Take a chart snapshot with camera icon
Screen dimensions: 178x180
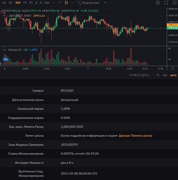[175, 2]
